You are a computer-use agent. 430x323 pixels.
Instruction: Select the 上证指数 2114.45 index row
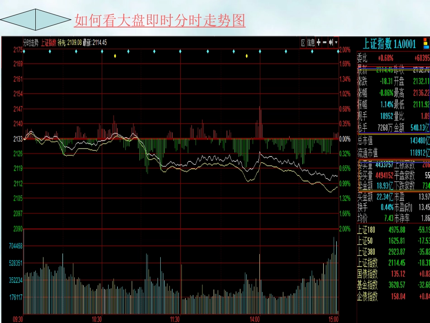coord(393,263)
